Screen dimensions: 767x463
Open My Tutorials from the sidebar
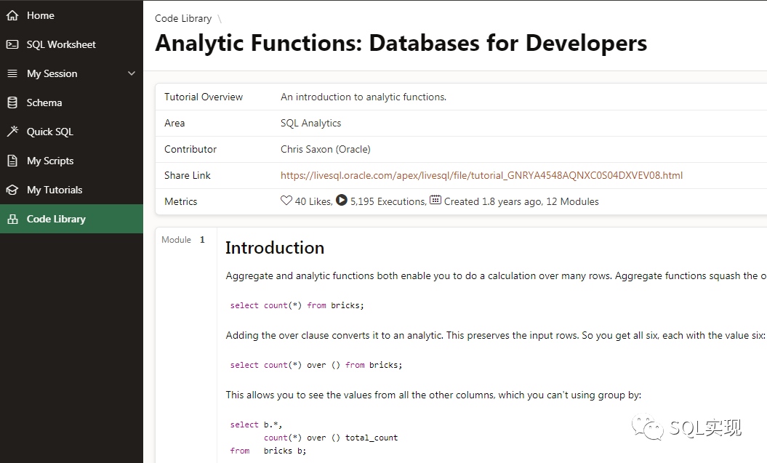71,190
